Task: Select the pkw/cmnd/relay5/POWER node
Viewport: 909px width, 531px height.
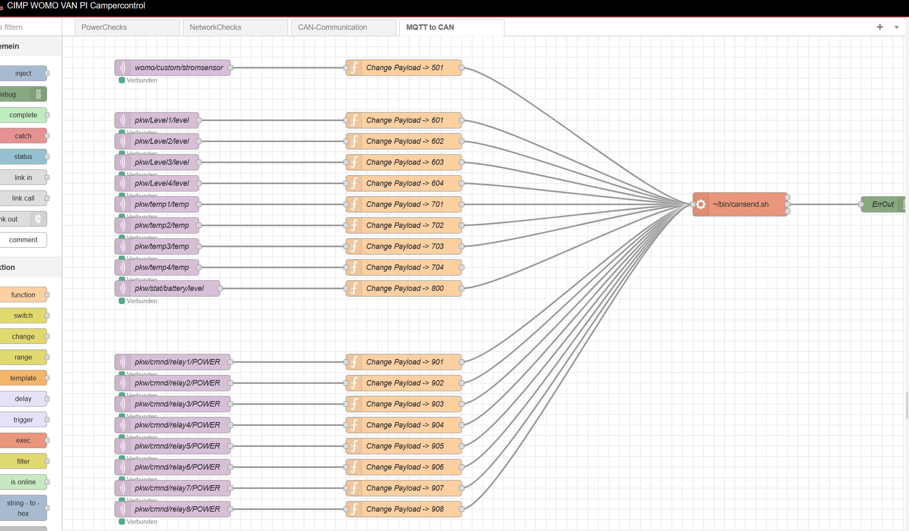Action: click(x=177, y=446)
